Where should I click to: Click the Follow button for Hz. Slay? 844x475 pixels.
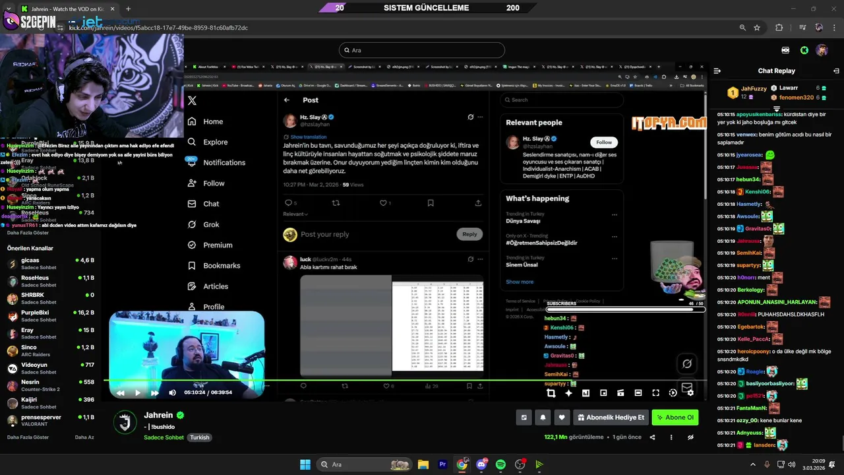[604, 142]
